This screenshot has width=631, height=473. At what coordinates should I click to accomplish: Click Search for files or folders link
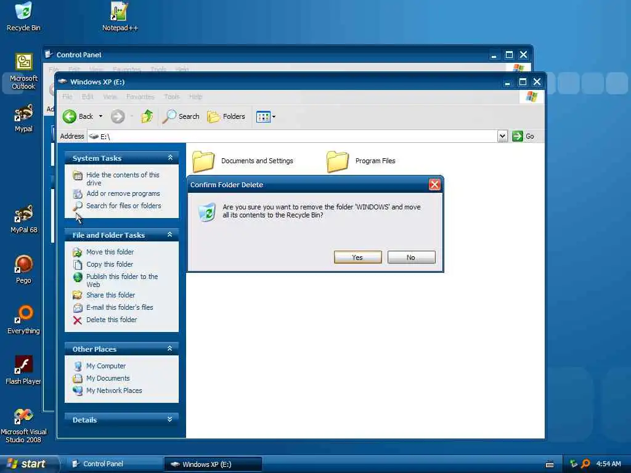pos(117,206)
